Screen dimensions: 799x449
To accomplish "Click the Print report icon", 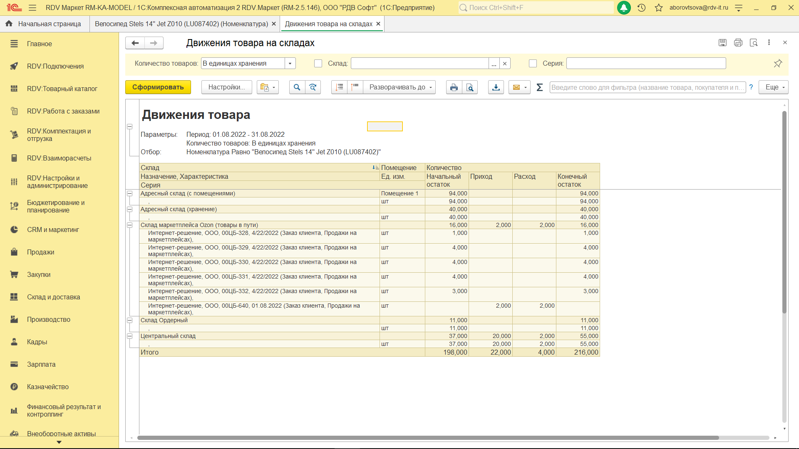I will pos(454,87).
